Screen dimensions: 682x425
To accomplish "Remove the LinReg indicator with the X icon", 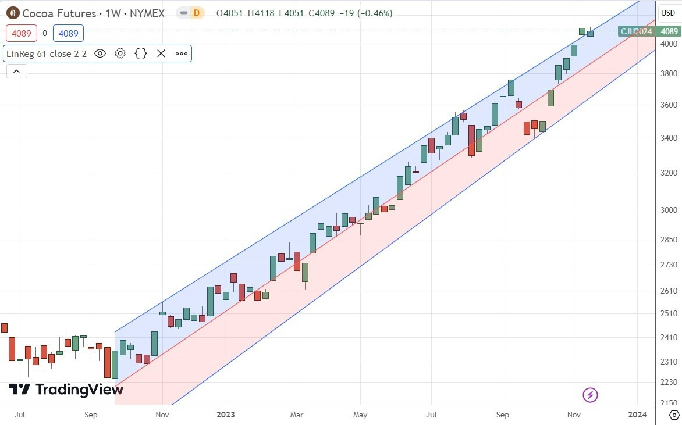I will coord(161,53).
